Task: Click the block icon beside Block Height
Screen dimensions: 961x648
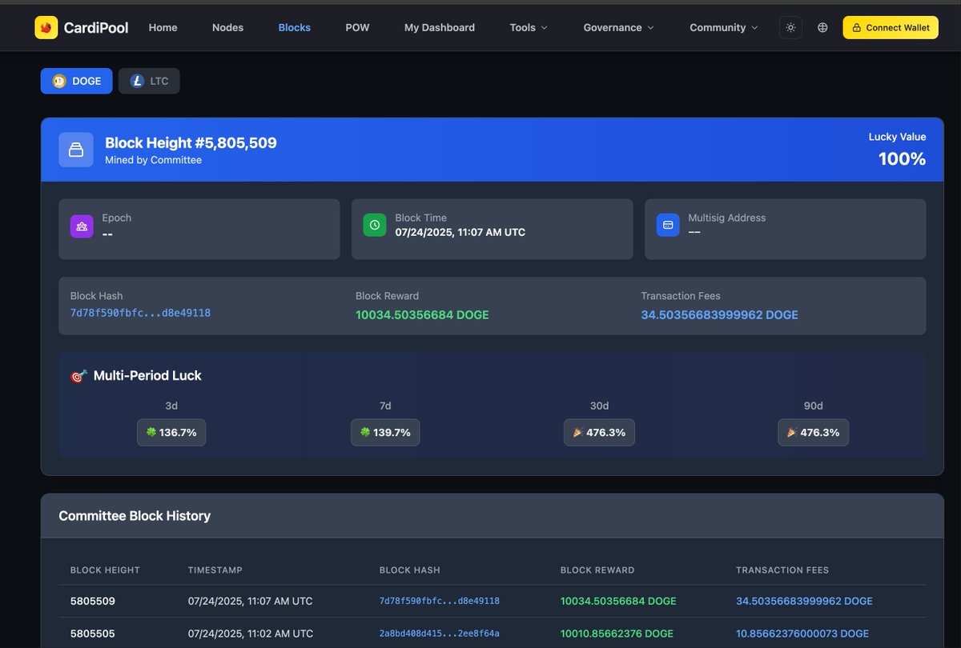Action: 76,150
